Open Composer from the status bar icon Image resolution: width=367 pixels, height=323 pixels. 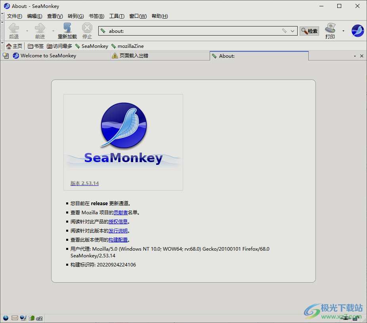click(23, 318)
